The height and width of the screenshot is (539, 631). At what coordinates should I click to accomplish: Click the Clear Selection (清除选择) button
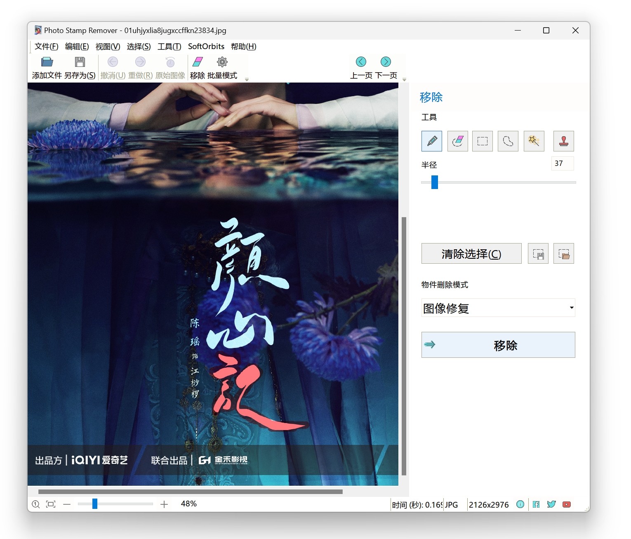click(471, 253)
